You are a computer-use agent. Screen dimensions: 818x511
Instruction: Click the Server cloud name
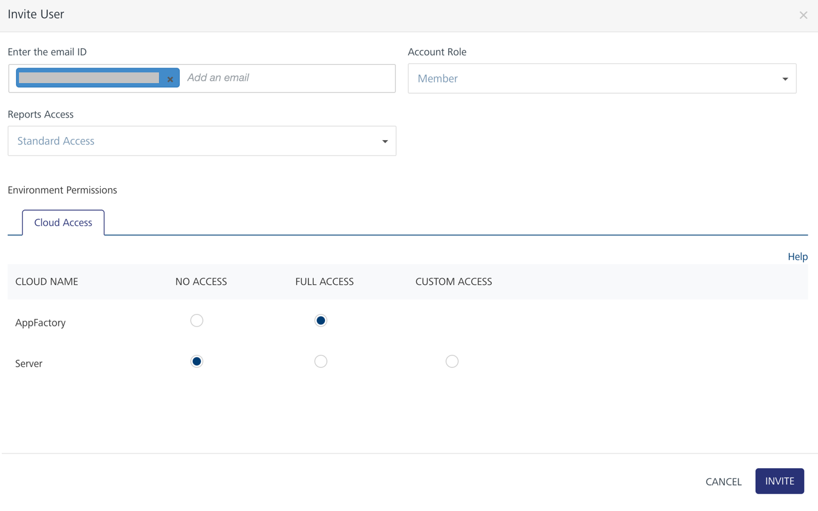click(29, 364)
